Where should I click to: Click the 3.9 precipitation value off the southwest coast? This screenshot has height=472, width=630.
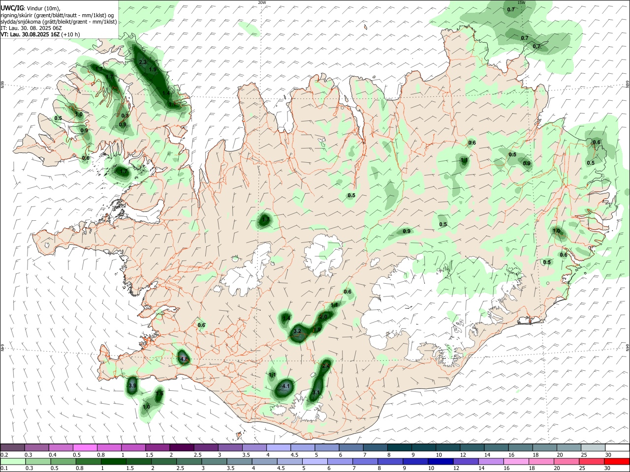(x=132, y=386)
